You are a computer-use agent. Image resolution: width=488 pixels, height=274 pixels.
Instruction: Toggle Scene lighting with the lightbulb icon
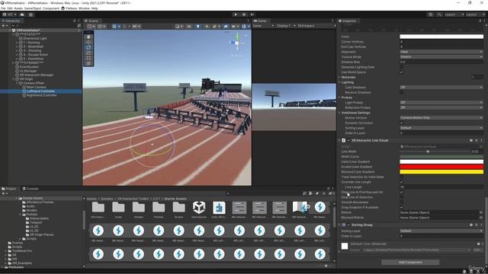tap(198, 27)
